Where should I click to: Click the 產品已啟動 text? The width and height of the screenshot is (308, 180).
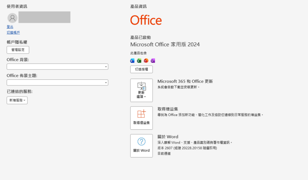tap(140, 38)
